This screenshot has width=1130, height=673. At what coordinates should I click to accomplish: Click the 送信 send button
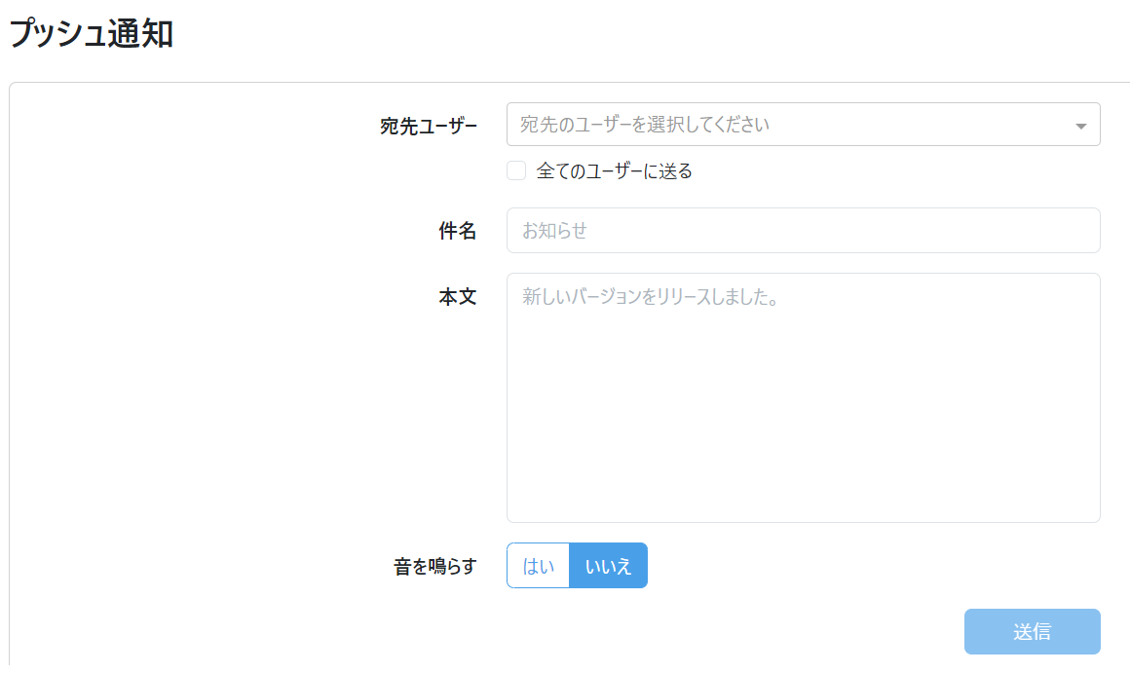click(1032, 632)
